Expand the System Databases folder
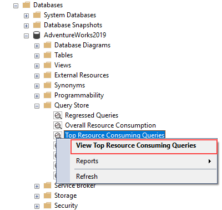Image resolution: width=222 pixels, height=210 pixels. click(x=26, y=16)
